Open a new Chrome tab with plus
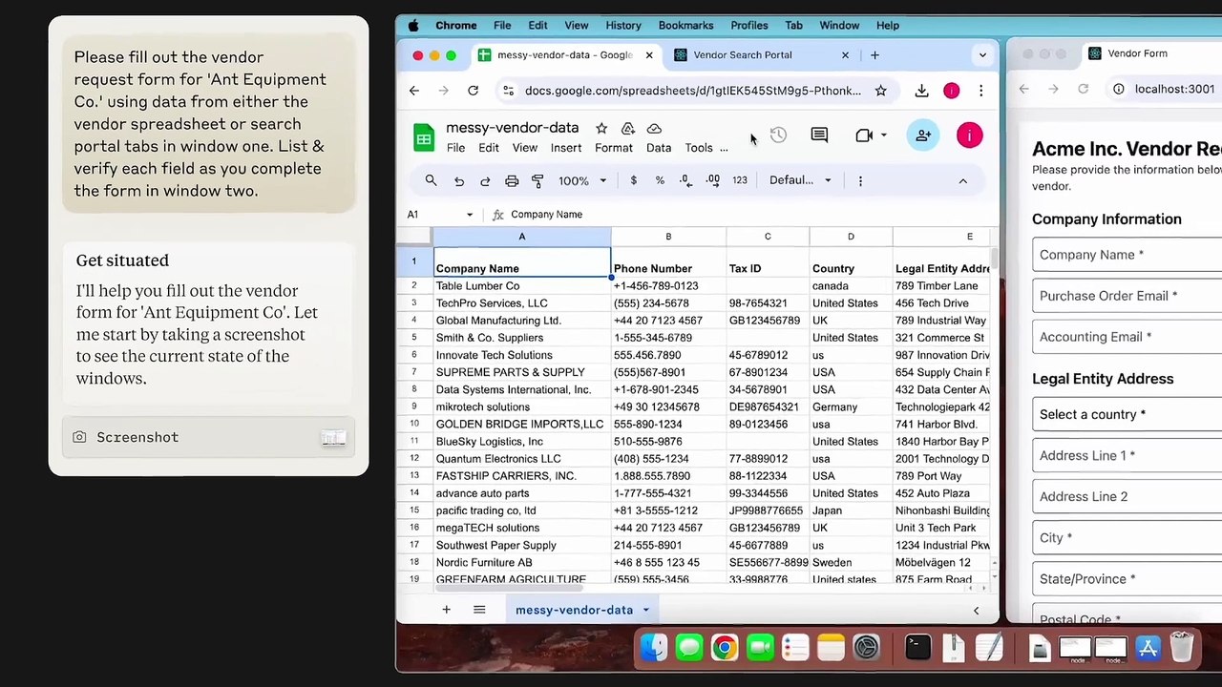This screenshot has height=687, width=1222. (x=874, y=55)
